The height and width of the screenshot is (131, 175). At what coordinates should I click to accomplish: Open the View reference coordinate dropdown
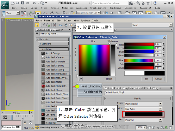coord(18,13)
